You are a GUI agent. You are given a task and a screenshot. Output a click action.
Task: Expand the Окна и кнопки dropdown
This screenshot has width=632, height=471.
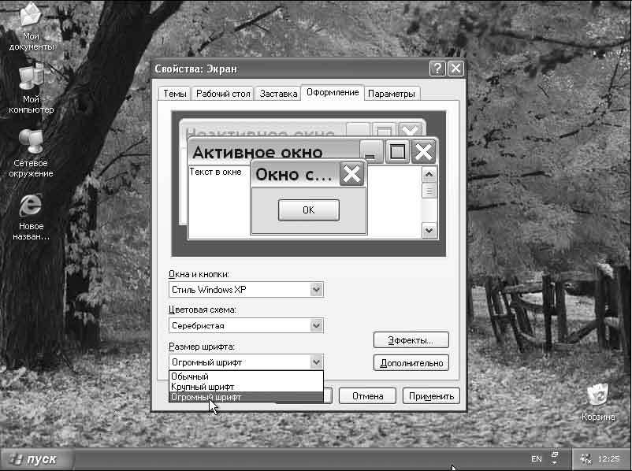coord(316,290)
